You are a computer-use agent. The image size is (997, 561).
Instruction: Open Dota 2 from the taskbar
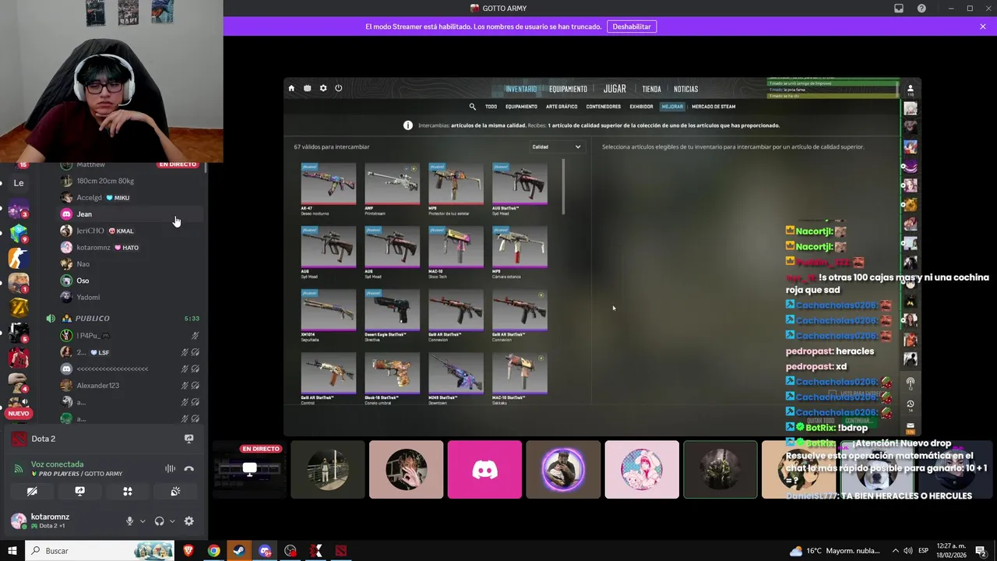pyautogui.click(x=341, y=551)
